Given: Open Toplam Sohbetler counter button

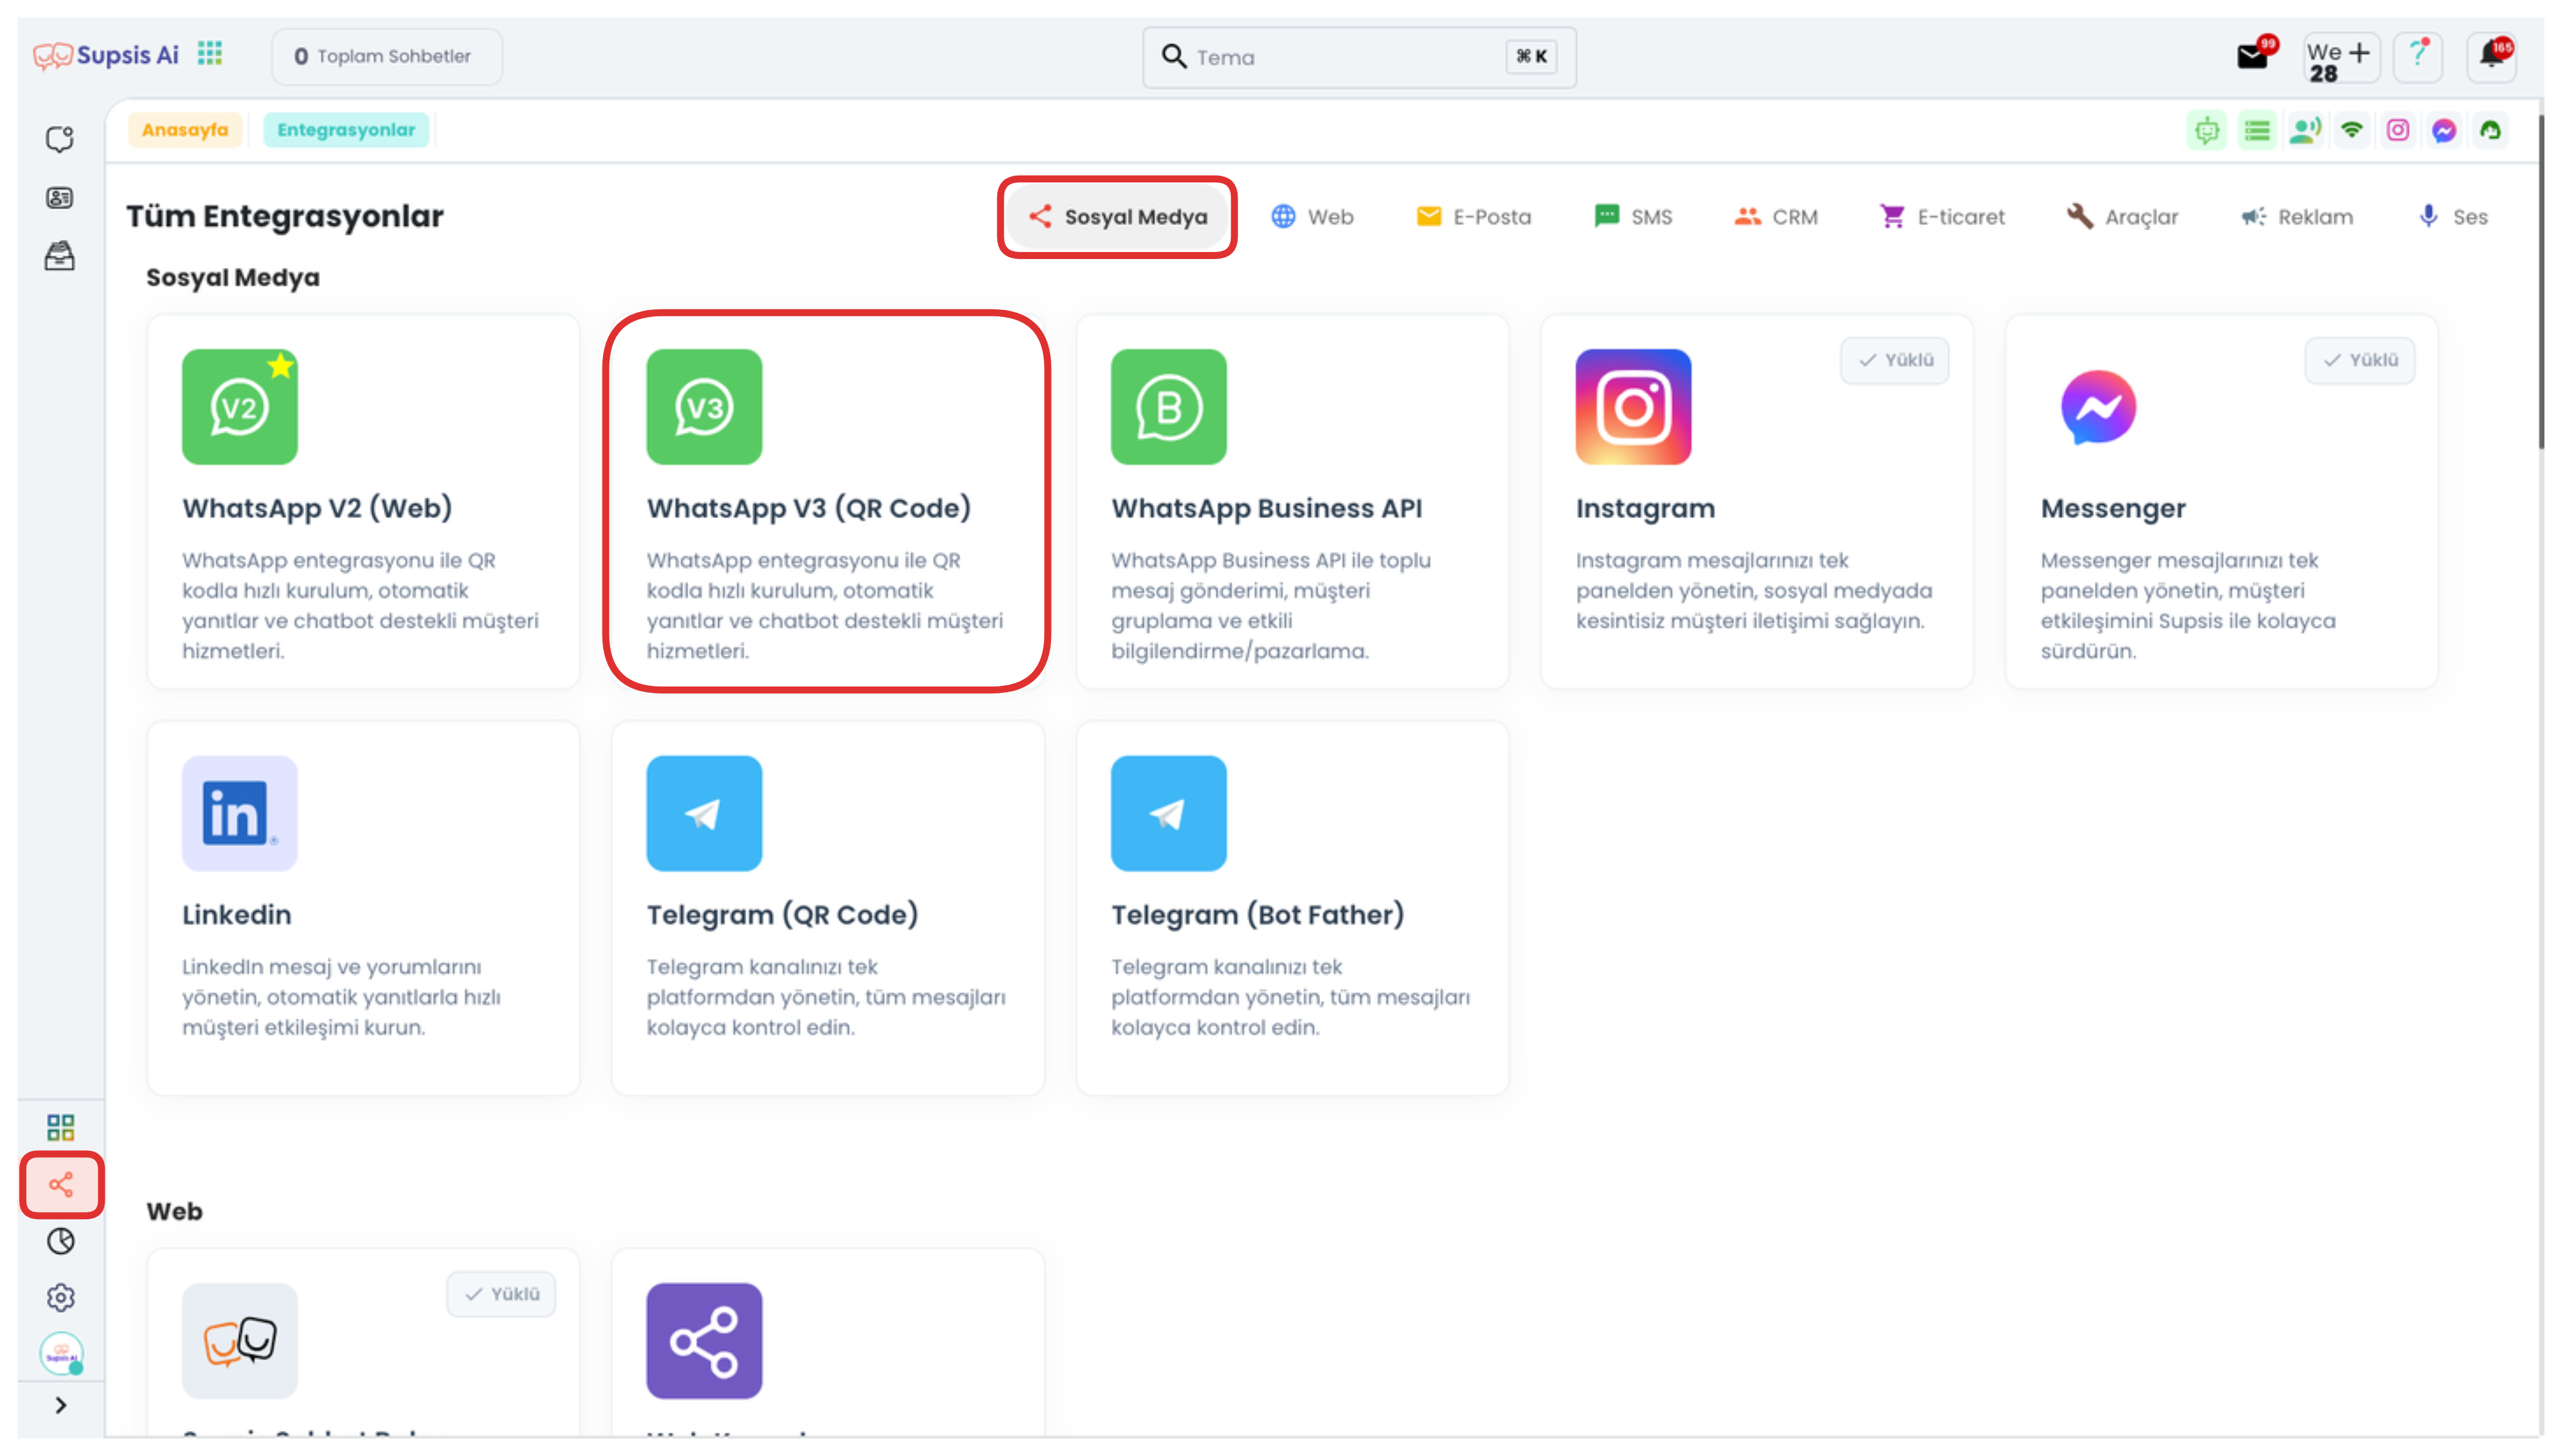Looking at the screenshot, I should 386,56.
